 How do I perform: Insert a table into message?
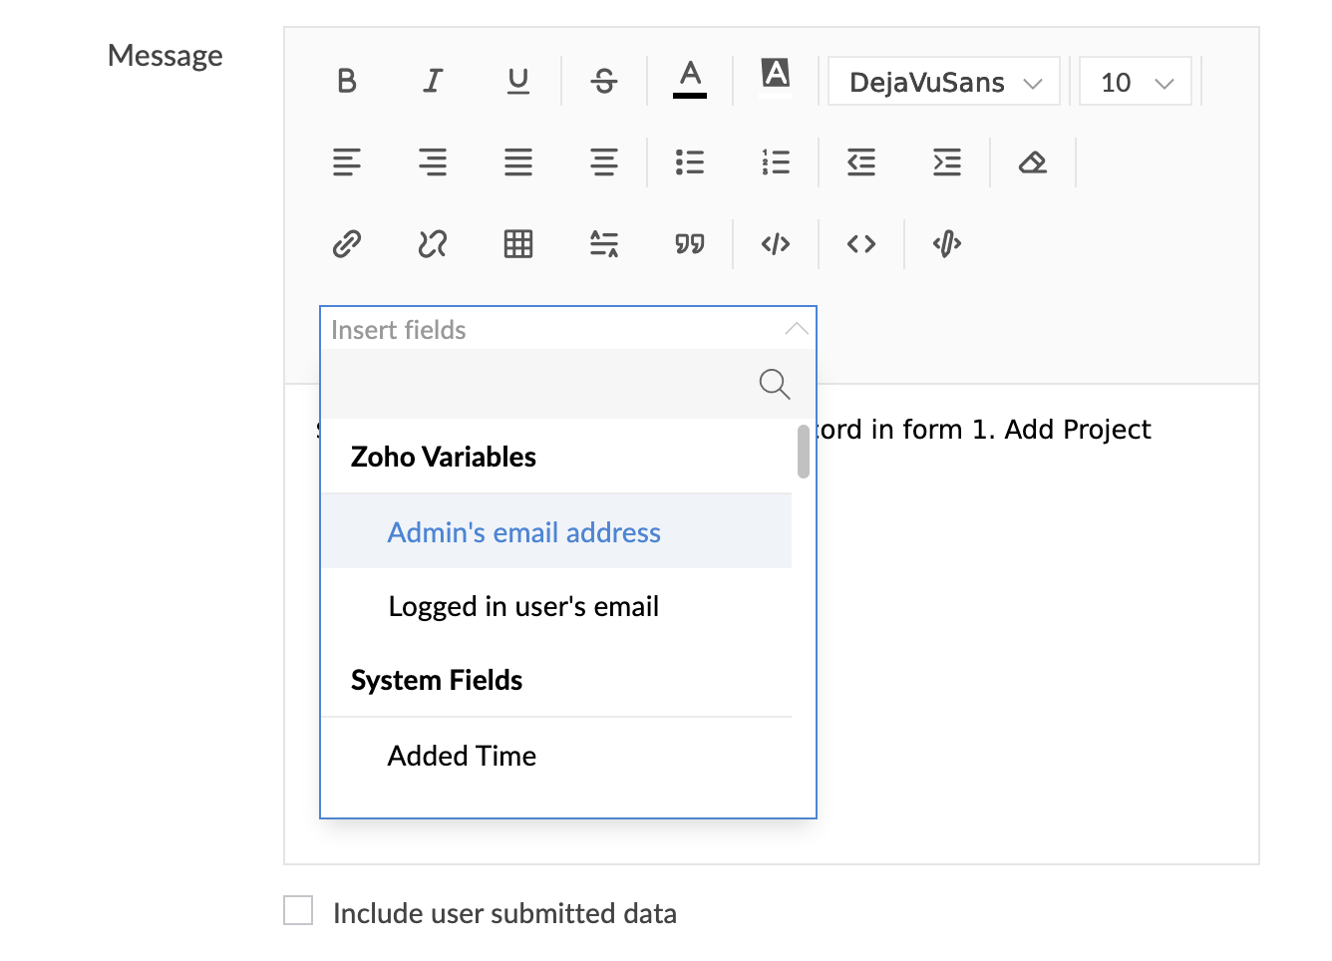[x=518, y=244]
